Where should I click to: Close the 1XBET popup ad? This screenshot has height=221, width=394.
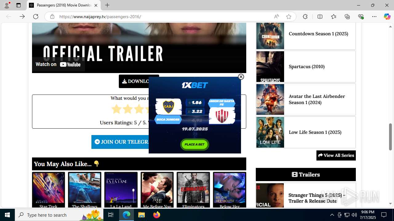tap(241, 77)
